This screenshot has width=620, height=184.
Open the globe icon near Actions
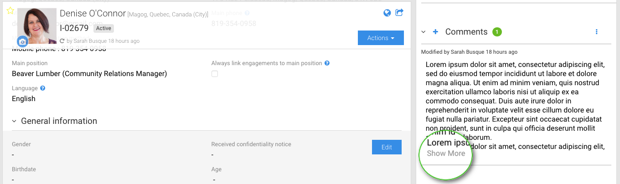click(x=387, y=13)
